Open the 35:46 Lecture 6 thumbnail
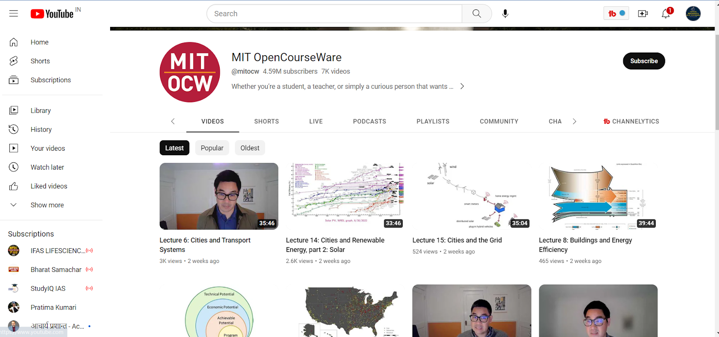Screen dimensions: 719x337 click(x=219, y=196)
